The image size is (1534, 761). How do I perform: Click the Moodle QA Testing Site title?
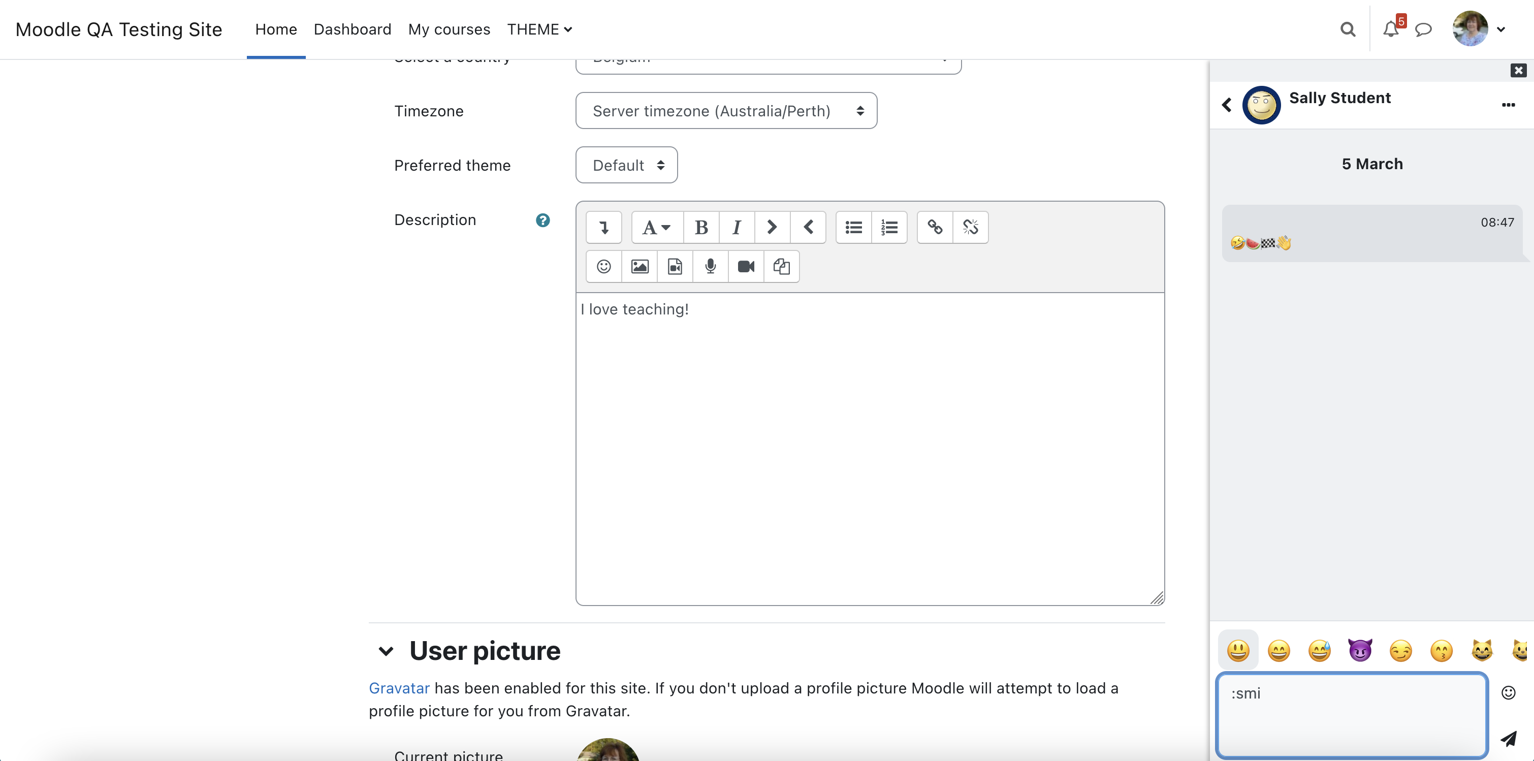[x=118, y=29]
